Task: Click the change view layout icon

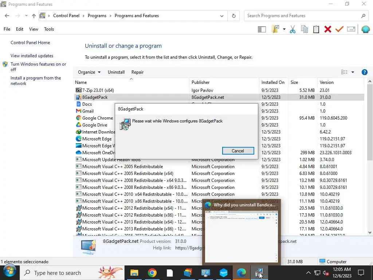Action: coord(344,72)
